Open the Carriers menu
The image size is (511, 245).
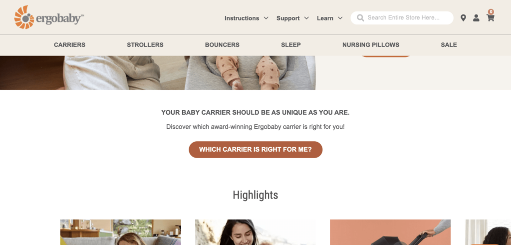70,45
